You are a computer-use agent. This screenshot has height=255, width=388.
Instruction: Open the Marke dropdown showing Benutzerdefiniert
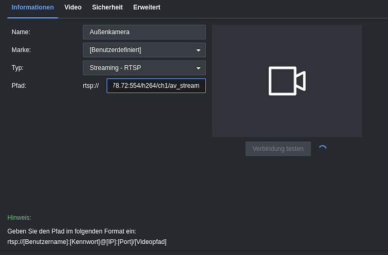[x=145, y=50]
